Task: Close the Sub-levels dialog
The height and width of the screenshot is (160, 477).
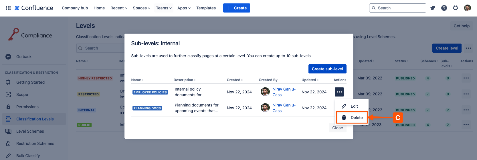Action: pyautogui.click(x=337, y=128)
